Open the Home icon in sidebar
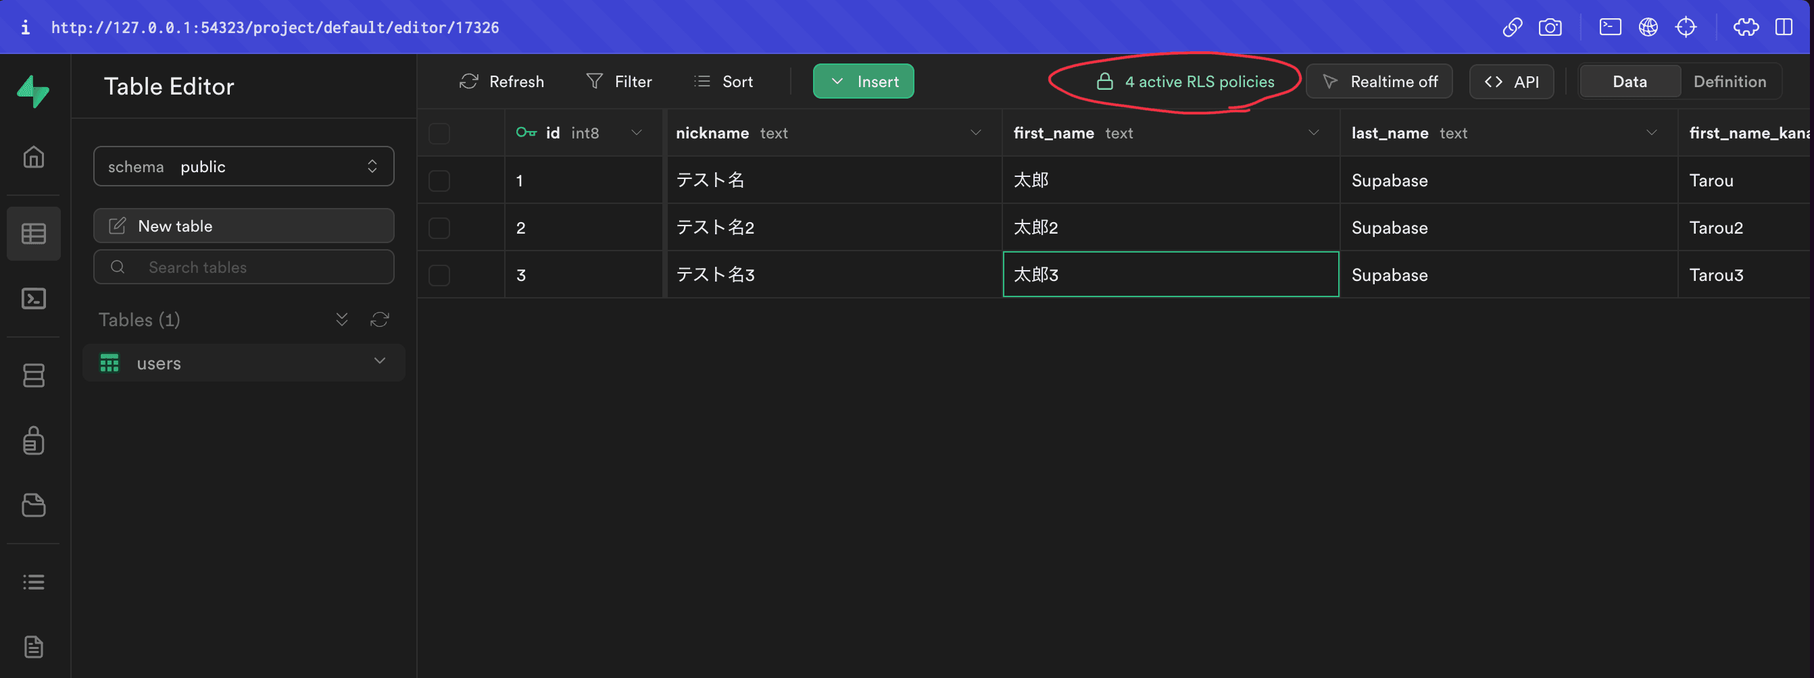The image size is (1814, 678). pos(33,157)
